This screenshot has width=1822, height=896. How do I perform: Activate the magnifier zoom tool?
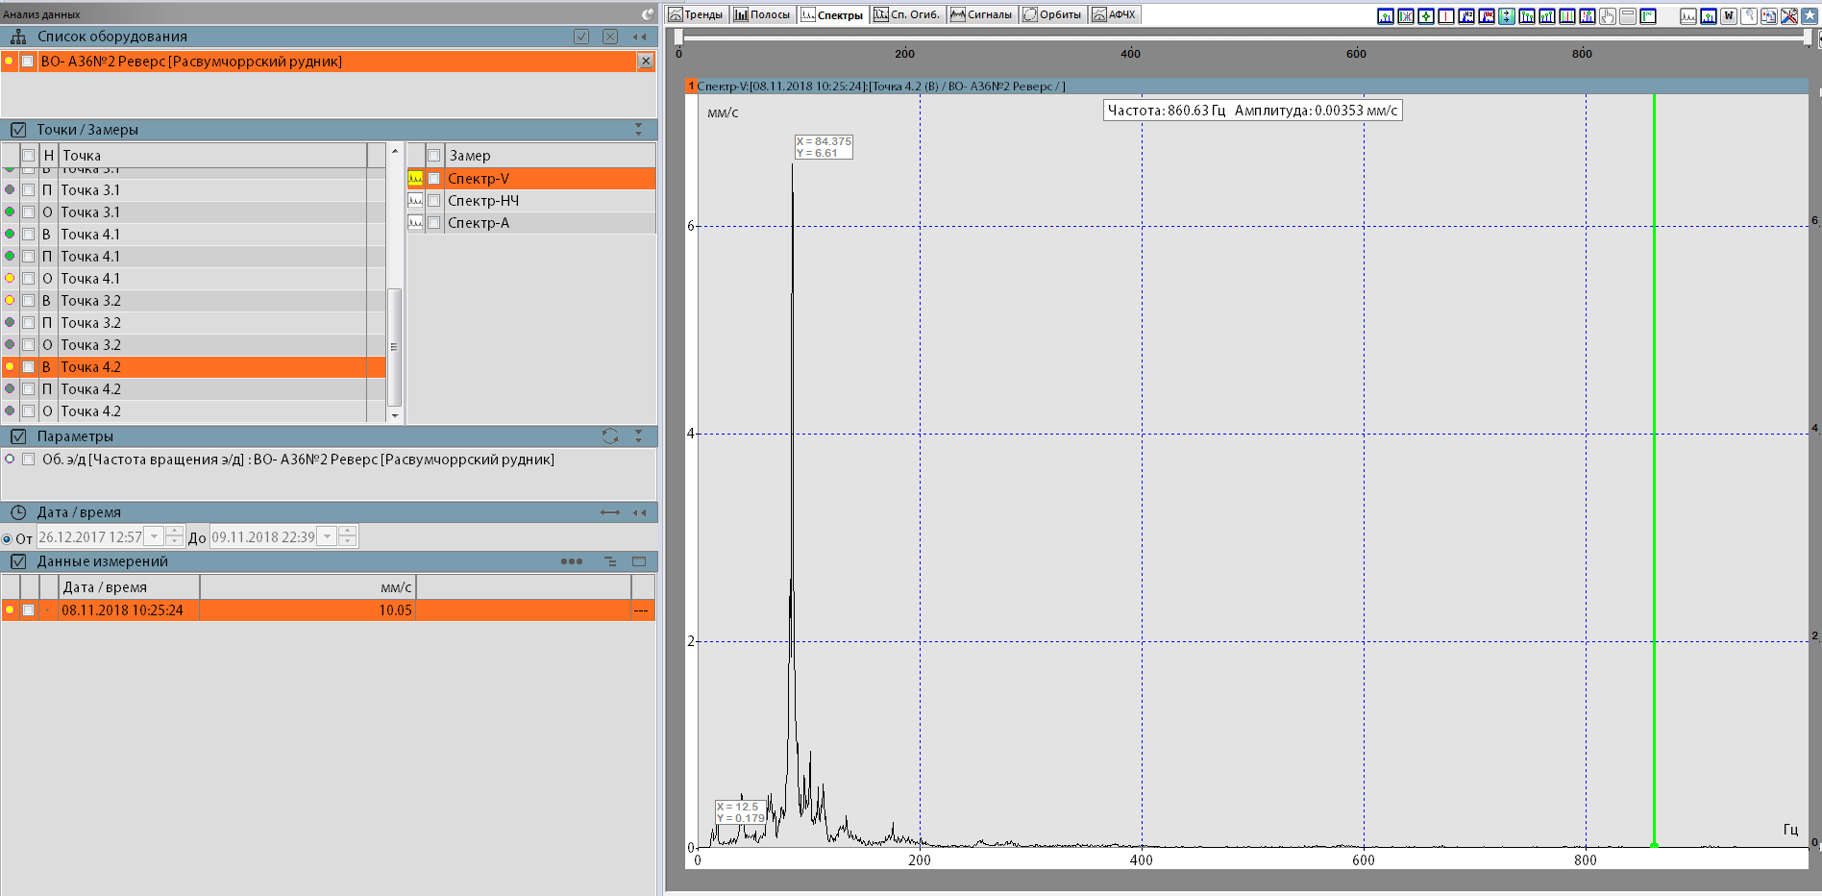tap(1749, 16)
